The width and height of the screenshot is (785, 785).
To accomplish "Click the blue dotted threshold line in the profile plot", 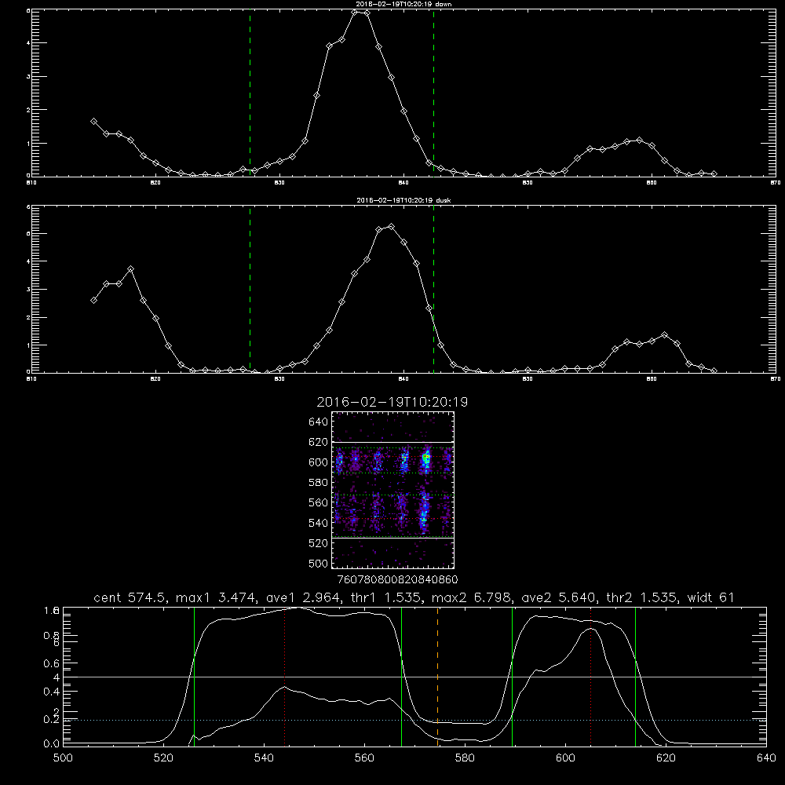I will coord(414,720).
